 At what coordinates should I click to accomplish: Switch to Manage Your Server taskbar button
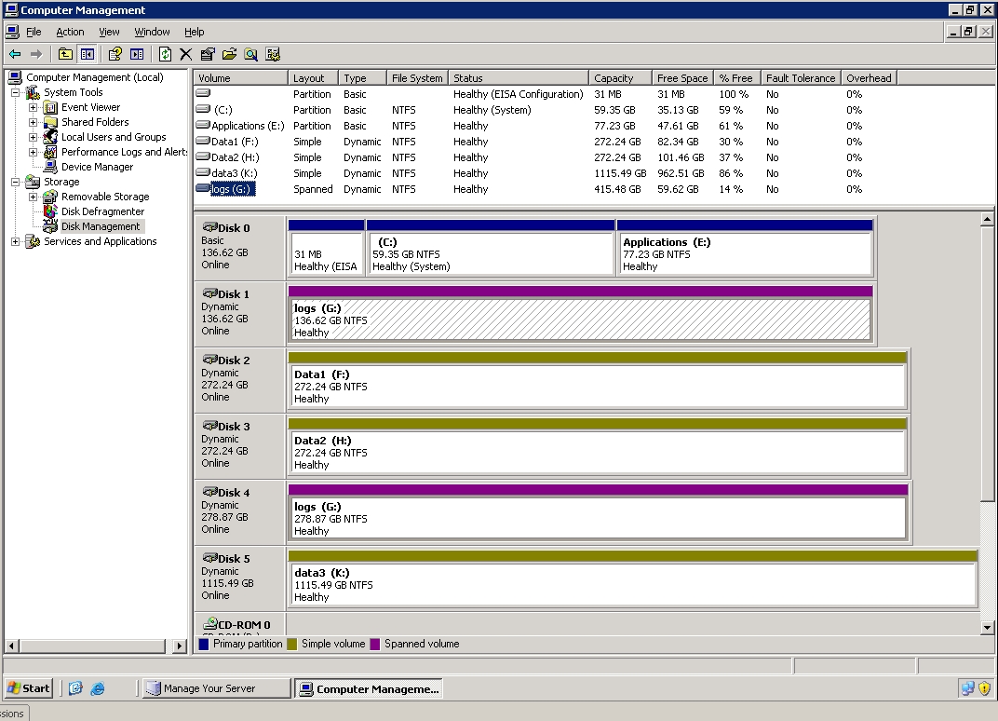[216, 688]
